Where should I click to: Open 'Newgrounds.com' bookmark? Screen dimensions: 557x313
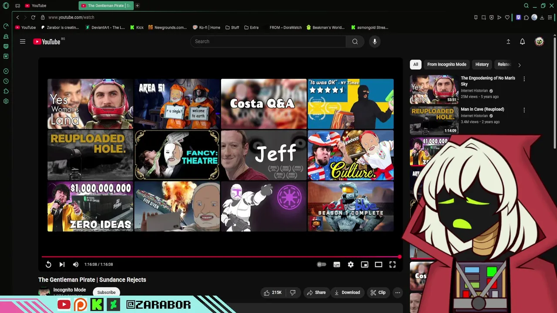point(168,27)
